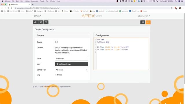Click the volume icon in menu bar
The image size is (185, 104).
147,1
